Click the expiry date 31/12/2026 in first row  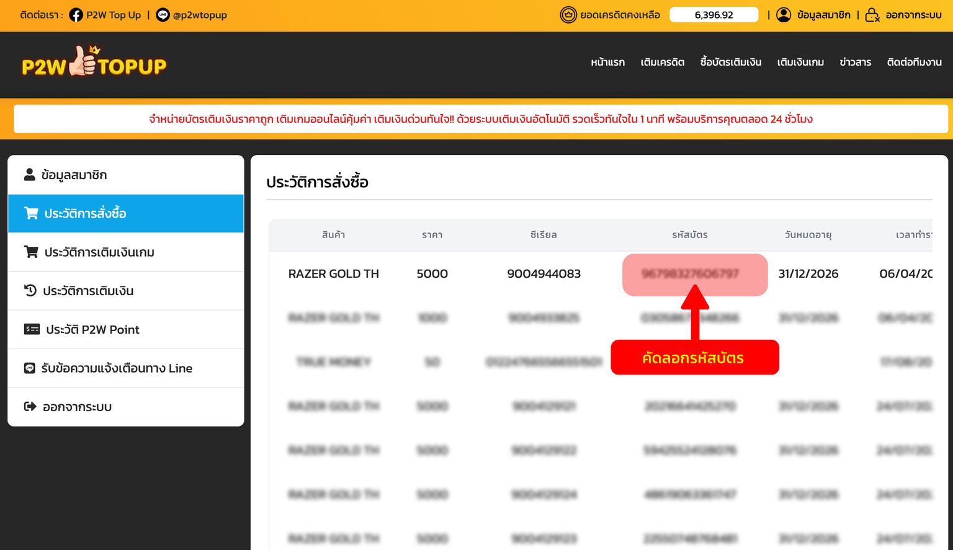[x=808, y=273]
